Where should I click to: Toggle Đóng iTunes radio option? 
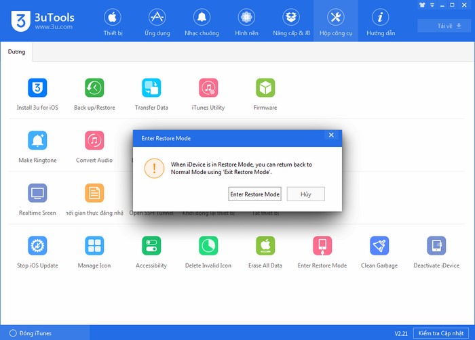click(13, 333)
